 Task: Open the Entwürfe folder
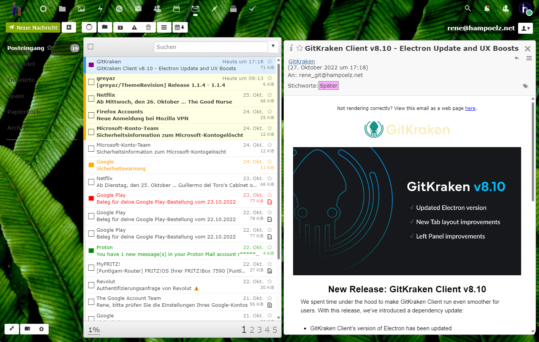(21, 80)
